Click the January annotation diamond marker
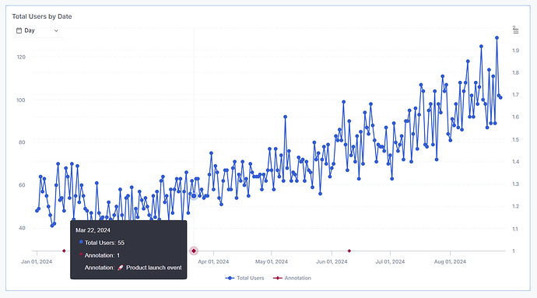537x298 pixels. click(x=64, y=251)
